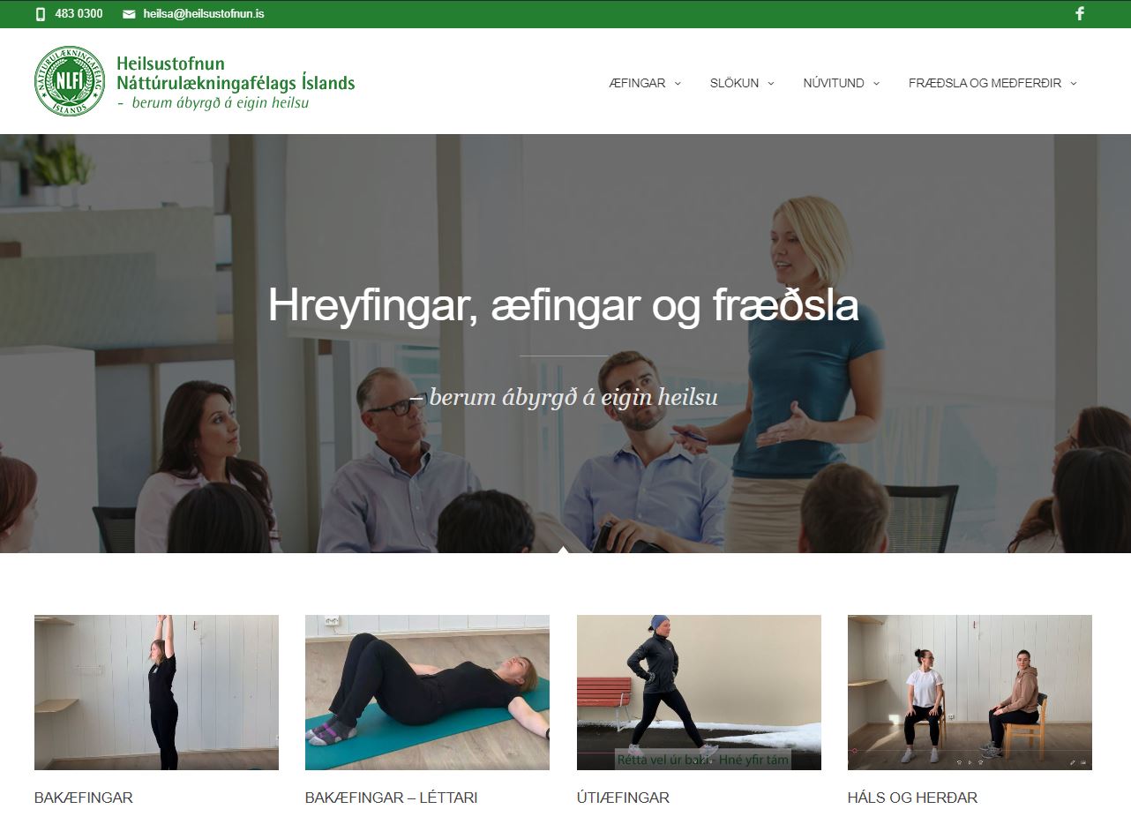
Task: Expand the ÆFINGAR menu chevron
Action: pyautogui.click(x=678, y=84)
